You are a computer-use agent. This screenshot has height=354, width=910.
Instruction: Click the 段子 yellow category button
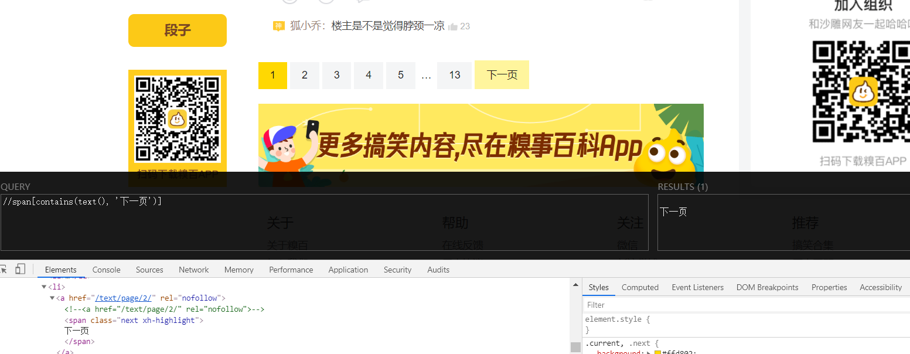pyautogui.click(x=177, y=30)
